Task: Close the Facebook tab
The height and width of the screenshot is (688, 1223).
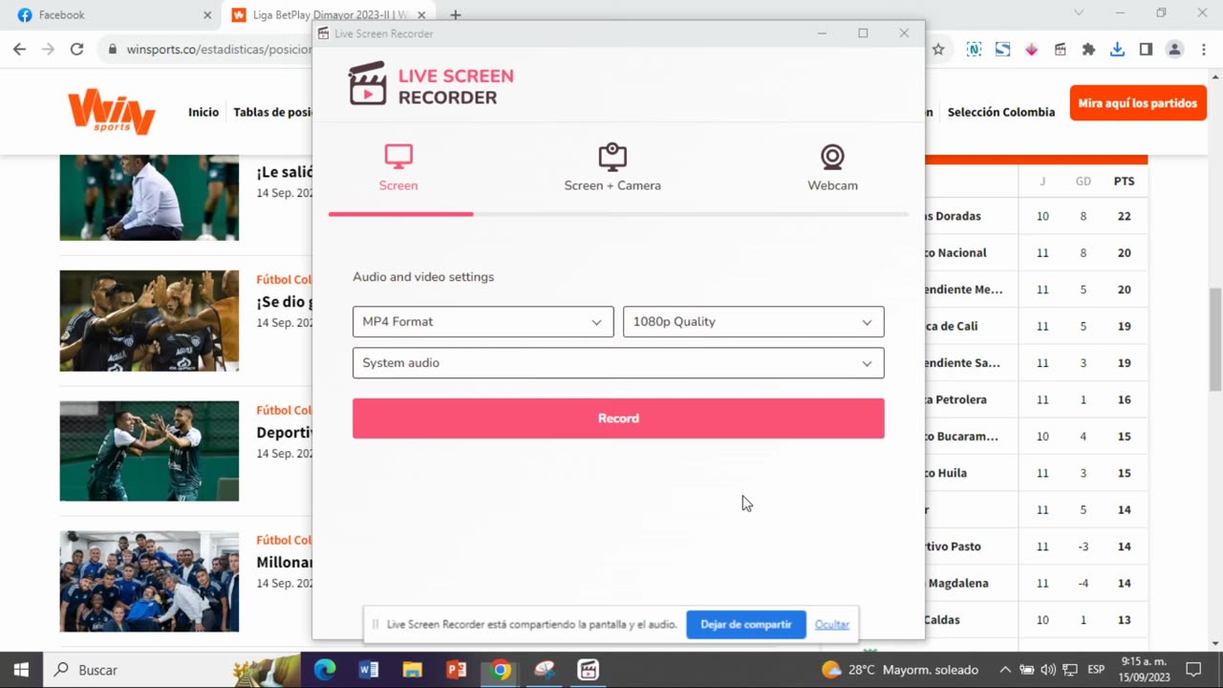Action: click(x=207, y=15)
